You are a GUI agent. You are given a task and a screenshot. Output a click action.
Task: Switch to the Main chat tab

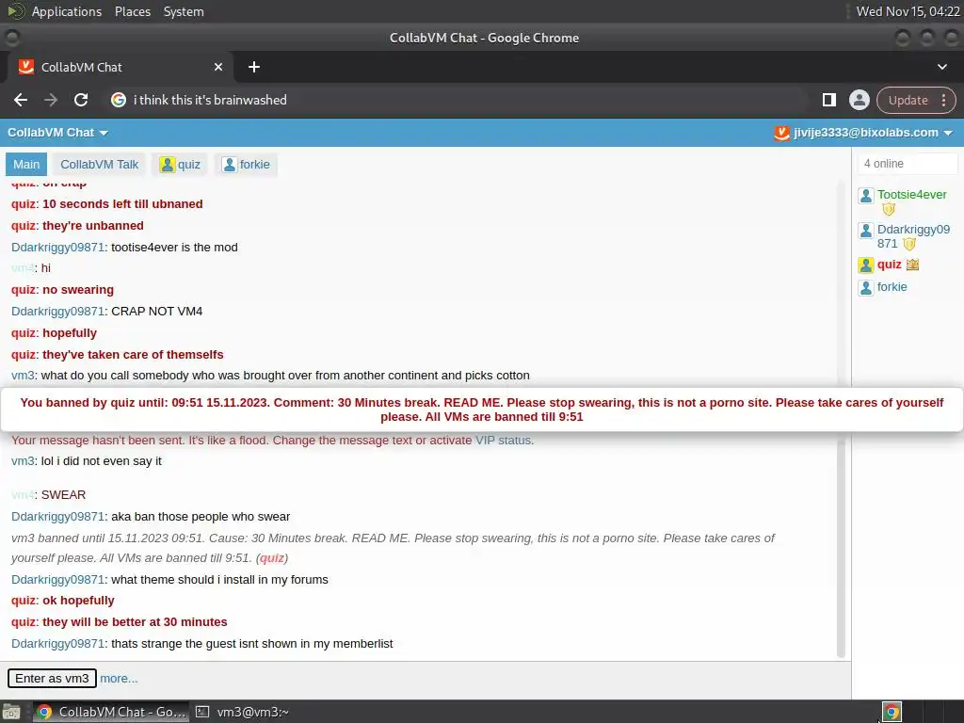[26, 165]
